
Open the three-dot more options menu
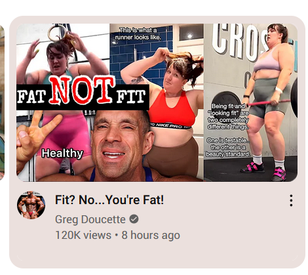[x=291, y=200]
